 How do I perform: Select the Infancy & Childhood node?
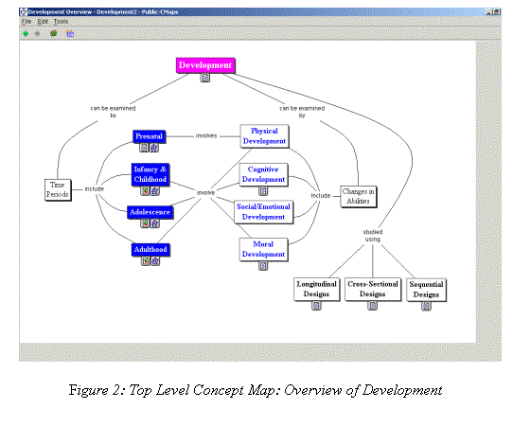[150, 174]
